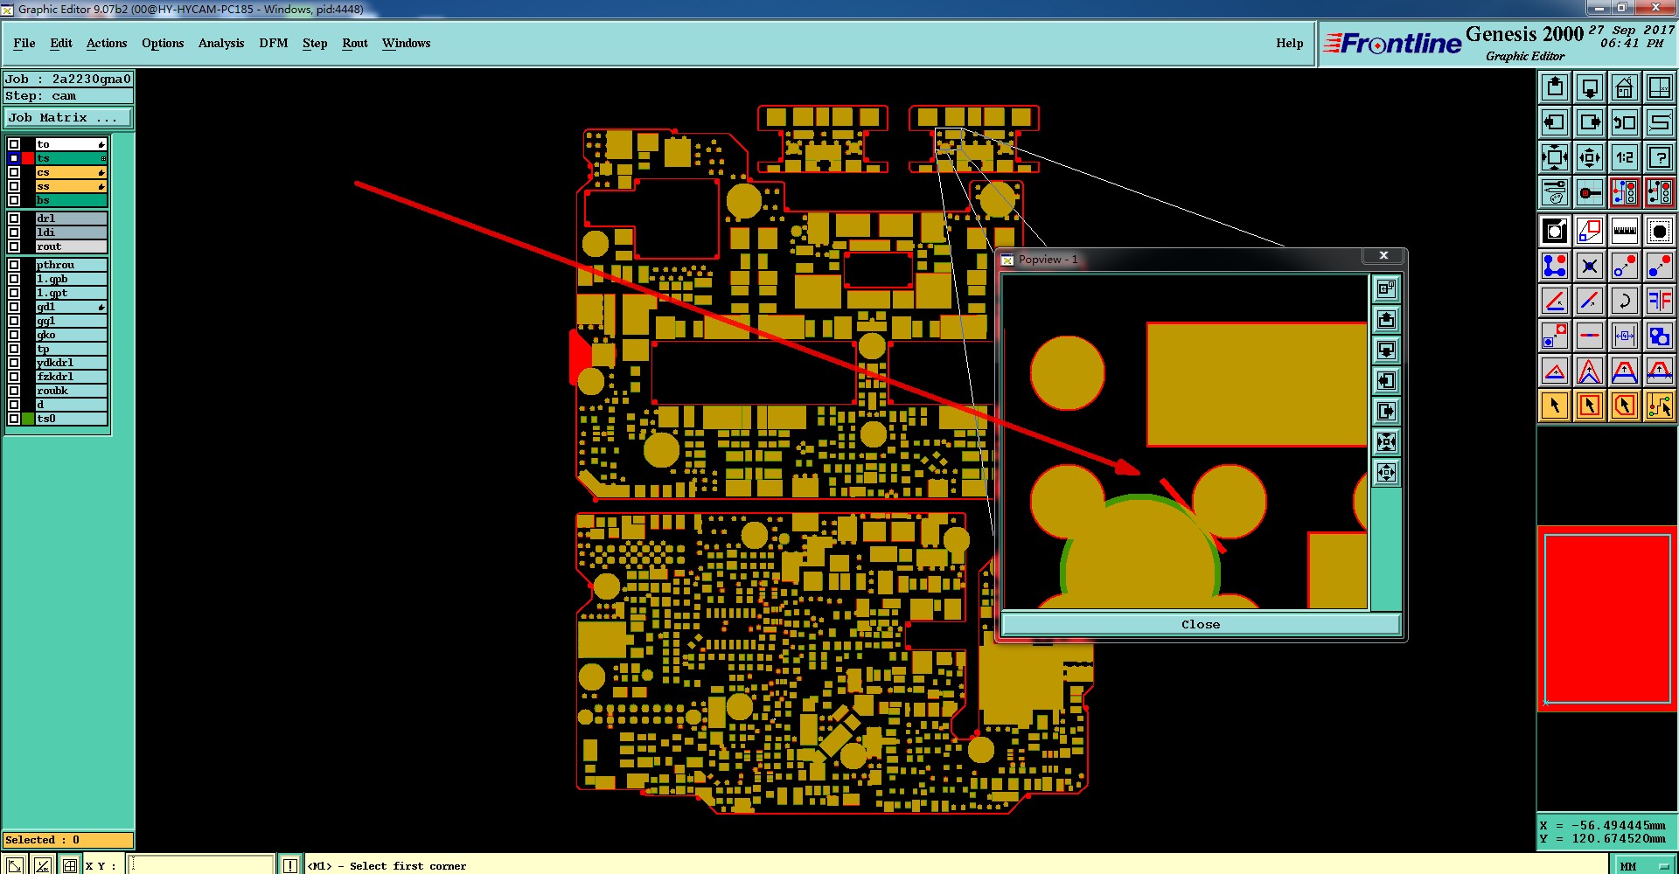Click the black octagon select-area icon
The image size is (1679, 874).
[x=1660, y=231]
